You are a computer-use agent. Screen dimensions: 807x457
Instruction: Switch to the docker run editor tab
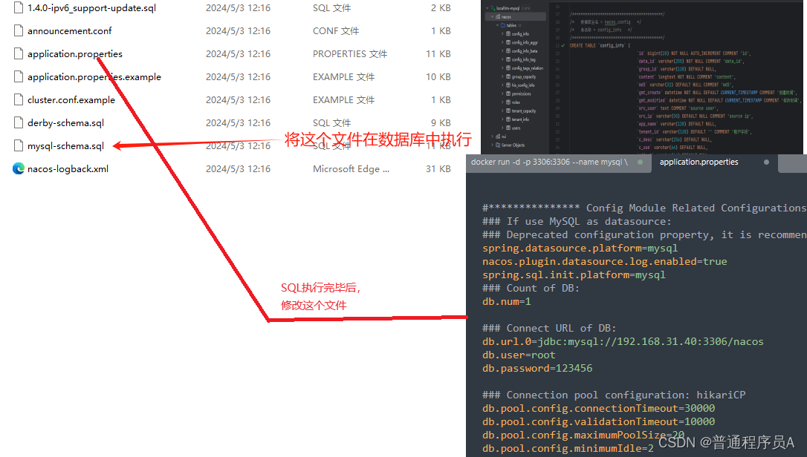click(558, 162)
